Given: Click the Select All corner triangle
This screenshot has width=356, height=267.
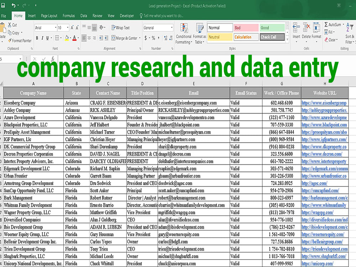Looking at the screenshot, I should (1, 84).
